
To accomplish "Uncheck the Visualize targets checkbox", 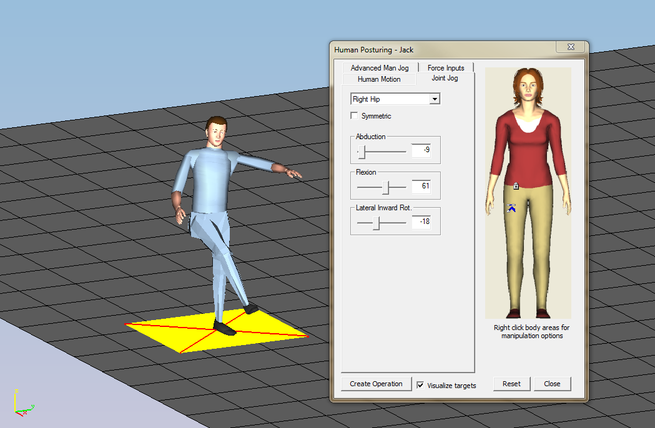I will tap(420, 385).
